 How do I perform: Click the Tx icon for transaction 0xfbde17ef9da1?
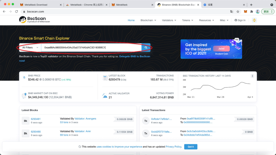pyautogui.click(x=146, y=121)
